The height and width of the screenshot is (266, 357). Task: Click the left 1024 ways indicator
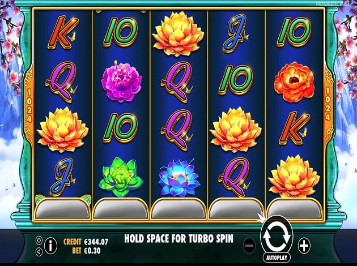pos(29,105)
